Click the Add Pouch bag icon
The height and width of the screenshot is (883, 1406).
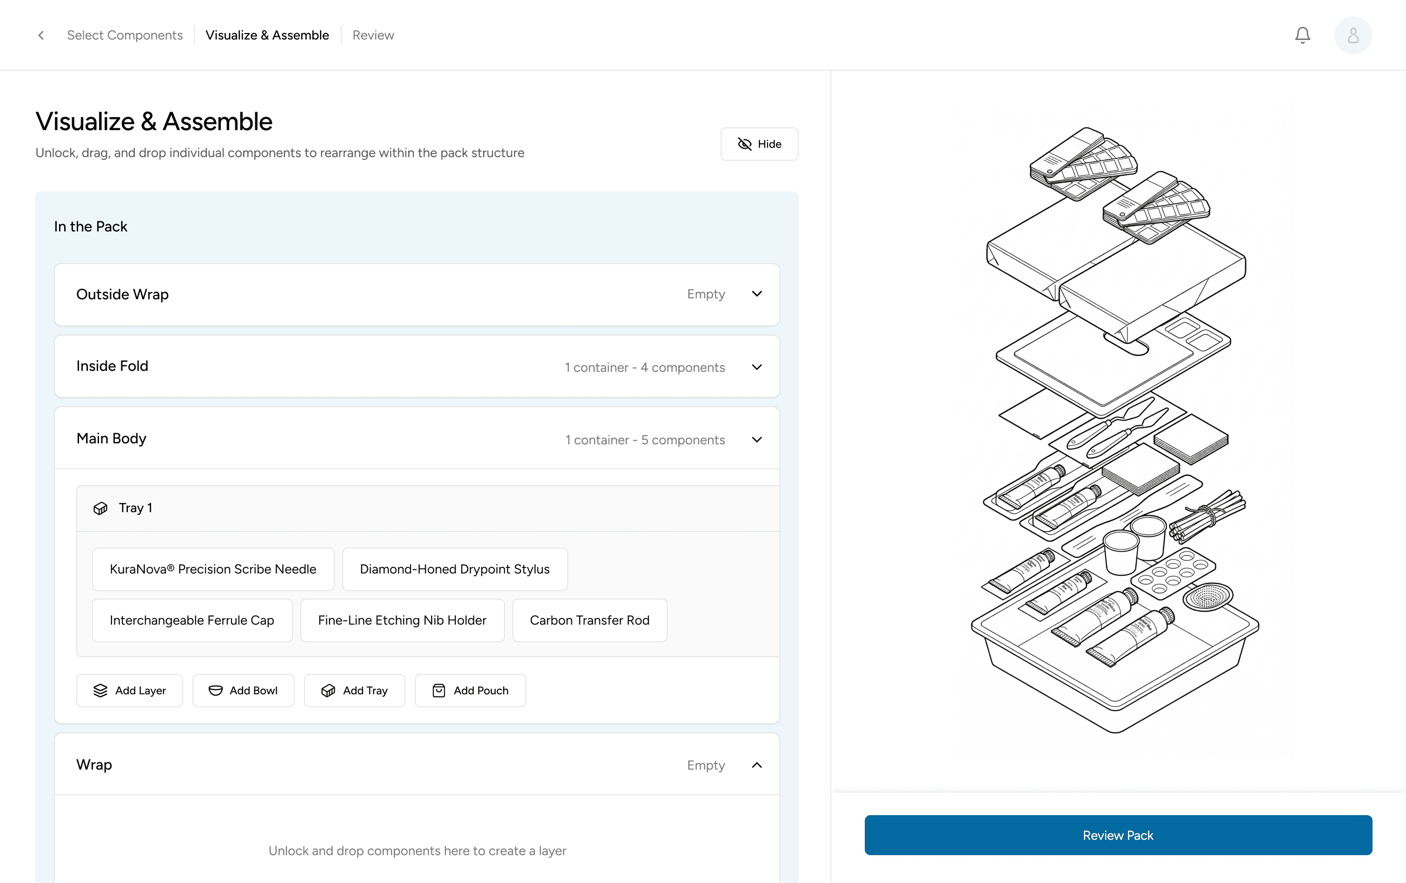pos(438,691)
